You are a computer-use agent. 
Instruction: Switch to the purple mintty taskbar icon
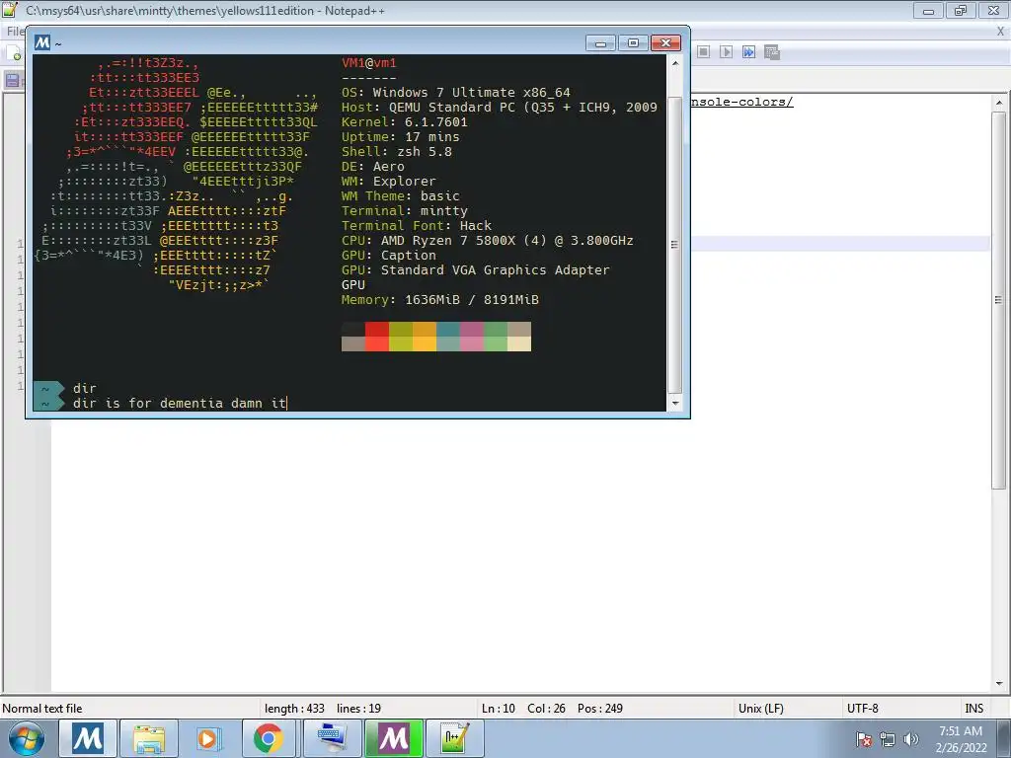[393, 738]
